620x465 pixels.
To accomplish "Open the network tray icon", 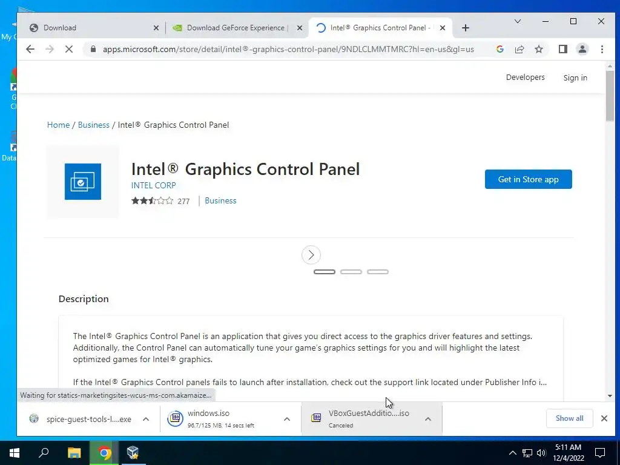I will (x=527, y=453).
